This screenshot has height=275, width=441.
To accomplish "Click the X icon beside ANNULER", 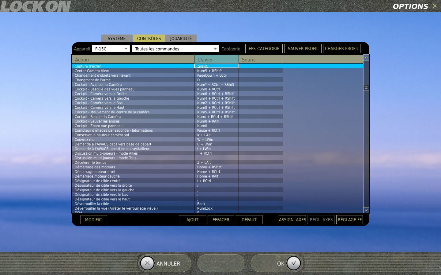I will click(147, 263).
